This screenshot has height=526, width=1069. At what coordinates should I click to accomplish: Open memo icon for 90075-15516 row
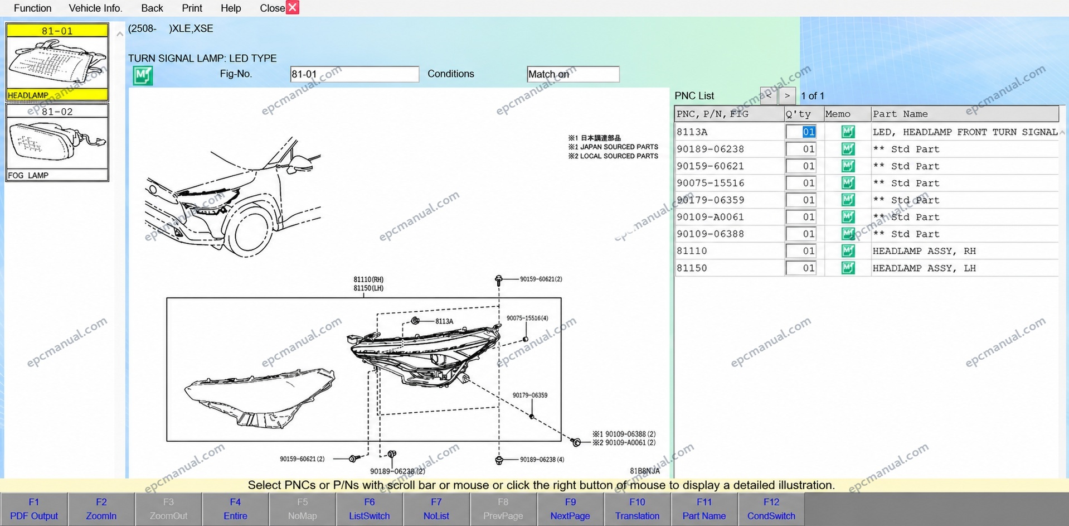[848, 183]
